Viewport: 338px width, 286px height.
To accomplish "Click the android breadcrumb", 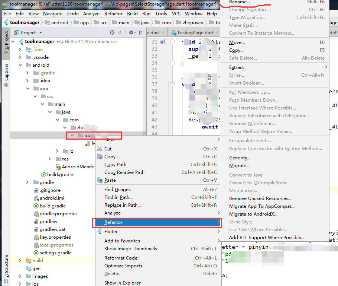I will click(x=57, y=22).
